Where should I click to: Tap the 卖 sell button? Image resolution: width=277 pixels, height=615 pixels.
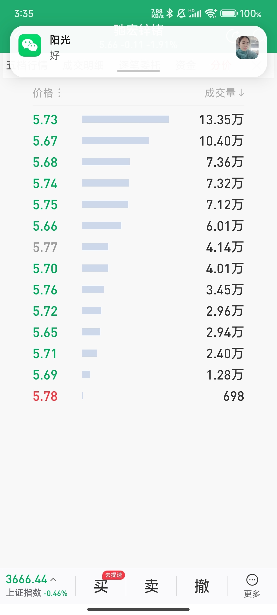(151, 586)
